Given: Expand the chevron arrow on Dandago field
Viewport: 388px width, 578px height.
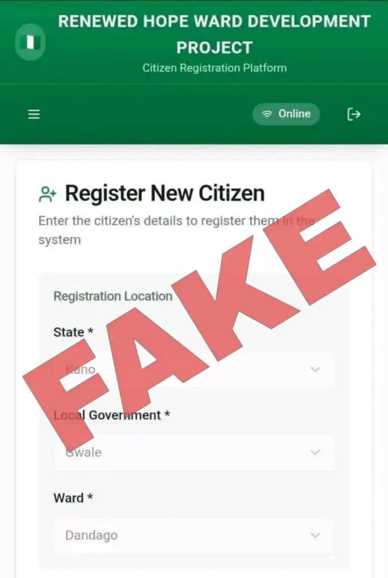Looking at the screenshot, I should coord(315,535).
